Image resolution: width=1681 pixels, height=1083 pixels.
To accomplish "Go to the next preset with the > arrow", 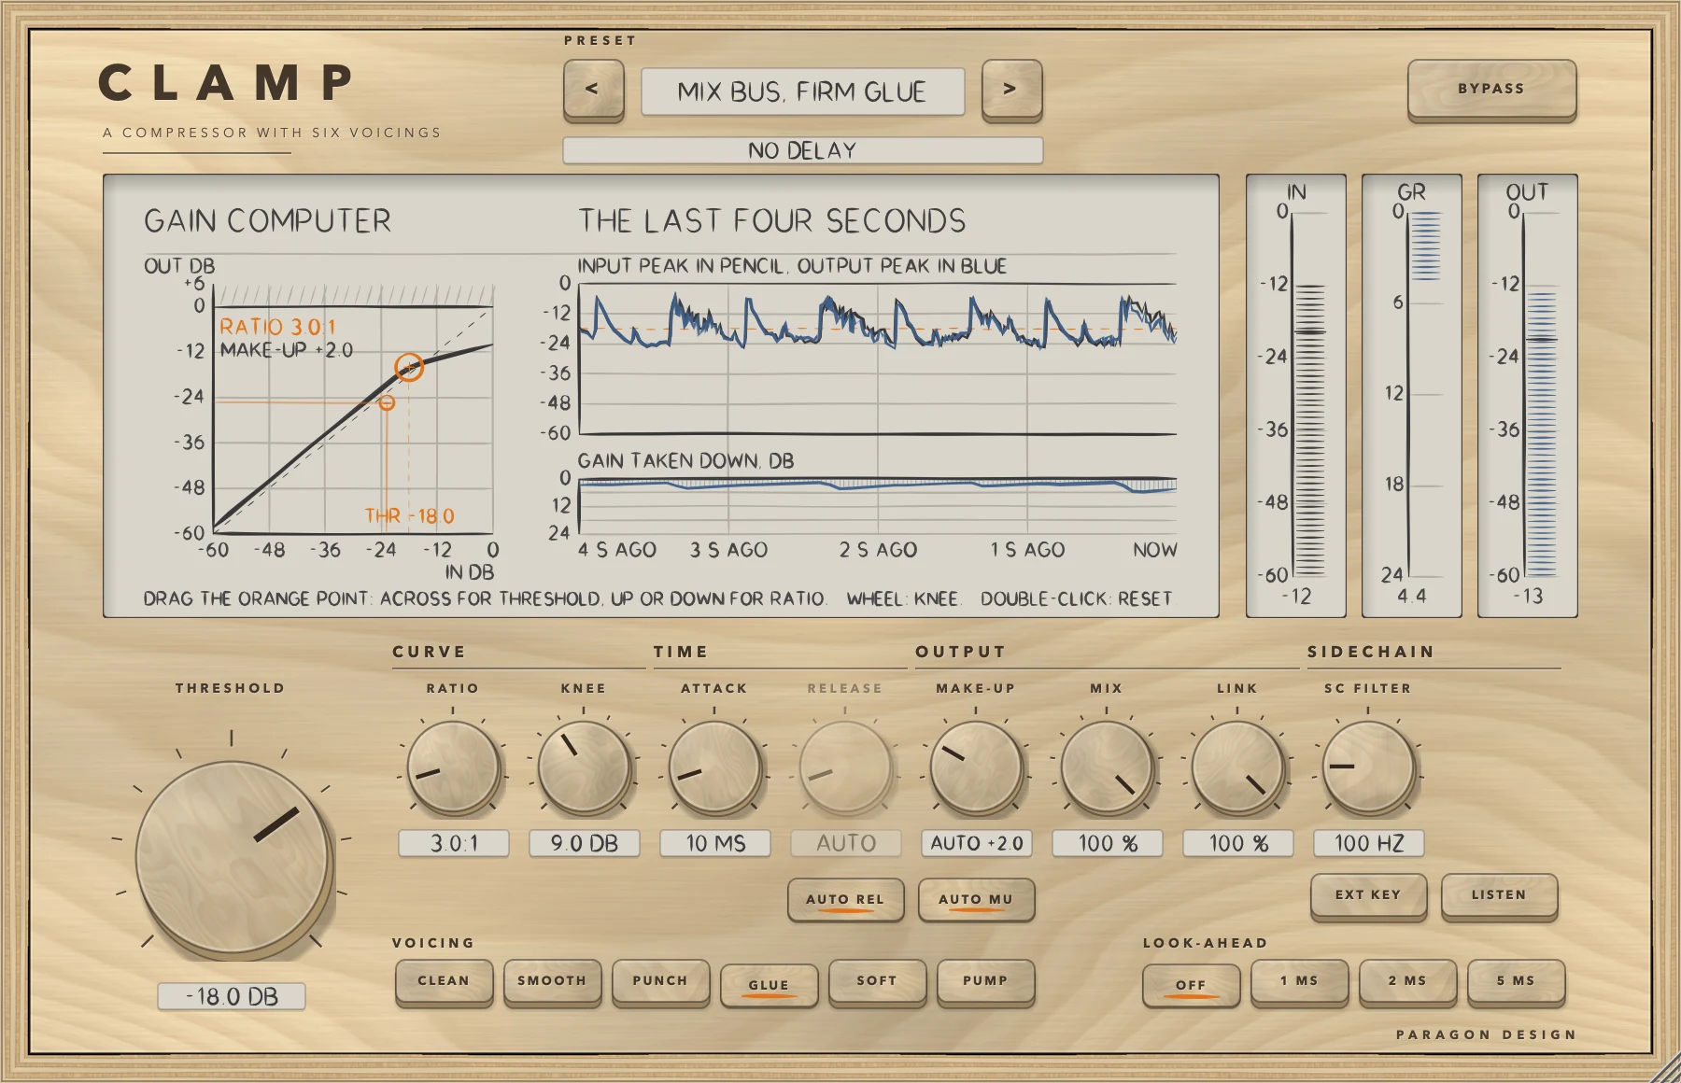I will pos(1011,91).
